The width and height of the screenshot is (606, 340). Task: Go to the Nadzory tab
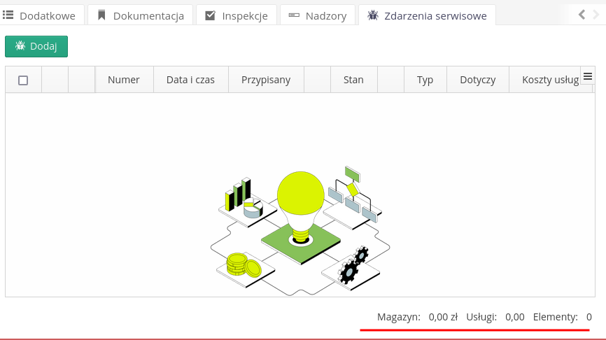[x=317, y=15]
